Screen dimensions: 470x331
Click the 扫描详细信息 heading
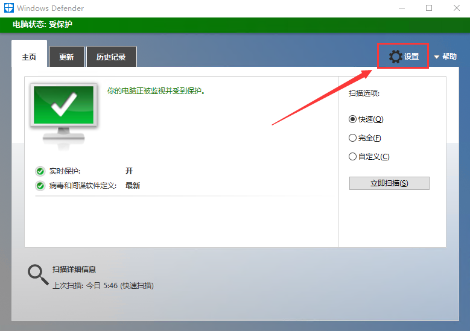point(74,270)
